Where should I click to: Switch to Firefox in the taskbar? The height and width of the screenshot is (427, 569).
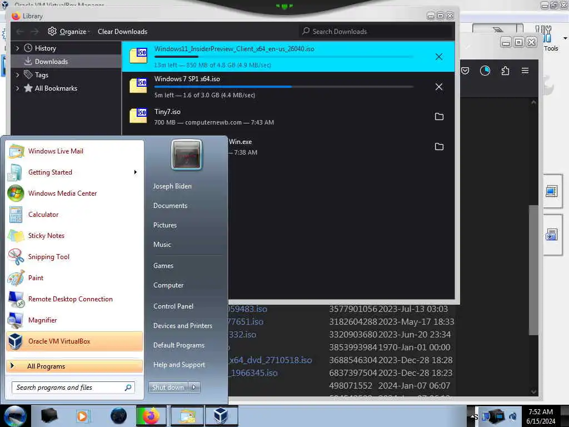click(x=151, y=416)
